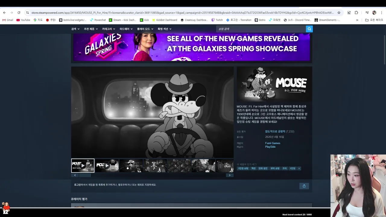This screenshot has height=217, width=386.
Task: Play second MOUSE trailer thumbnail
Action: (107, 166)
